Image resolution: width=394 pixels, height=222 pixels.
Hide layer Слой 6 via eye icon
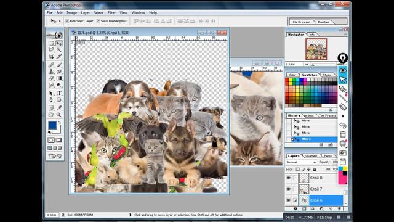pyautogui.click(x=289, y=200)
